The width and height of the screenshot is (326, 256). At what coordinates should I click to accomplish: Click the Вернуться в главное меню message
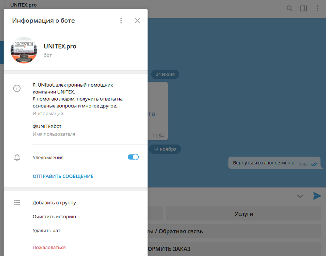pos(263,163)
